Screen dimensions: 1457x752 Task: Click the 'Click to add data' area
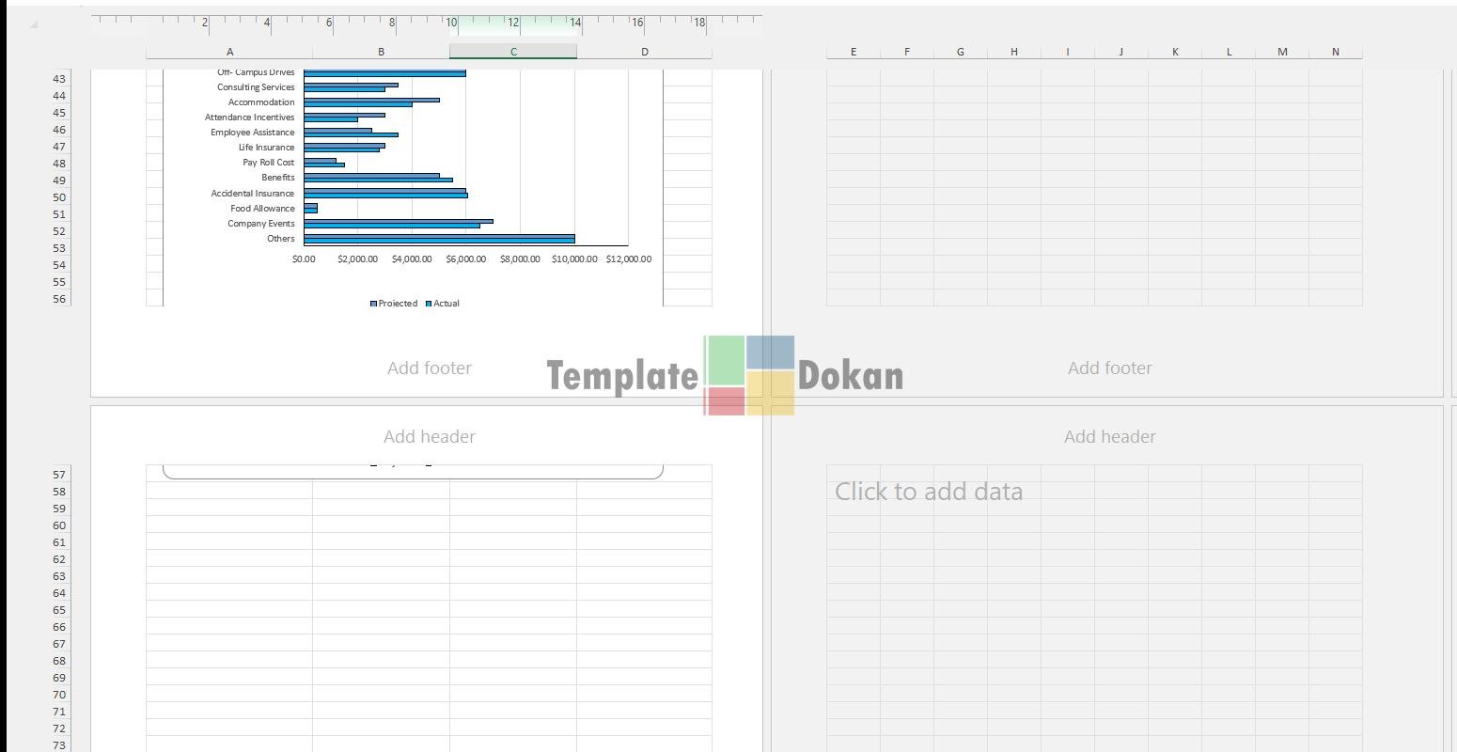(x=929, y=492)
